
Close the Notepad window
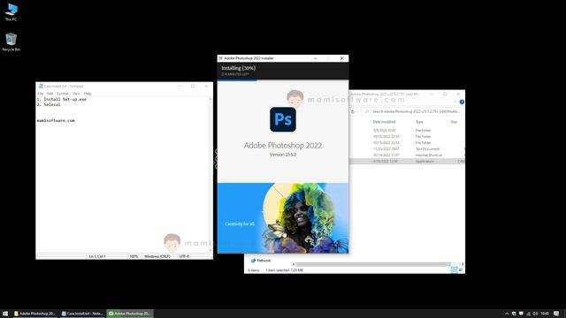pos(206,87)
